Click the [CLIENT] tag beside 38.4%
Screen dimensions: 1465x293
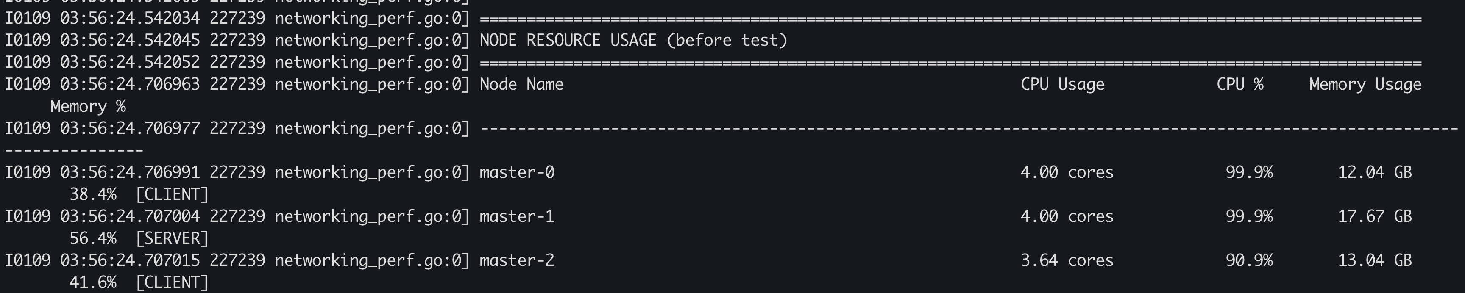173,195
